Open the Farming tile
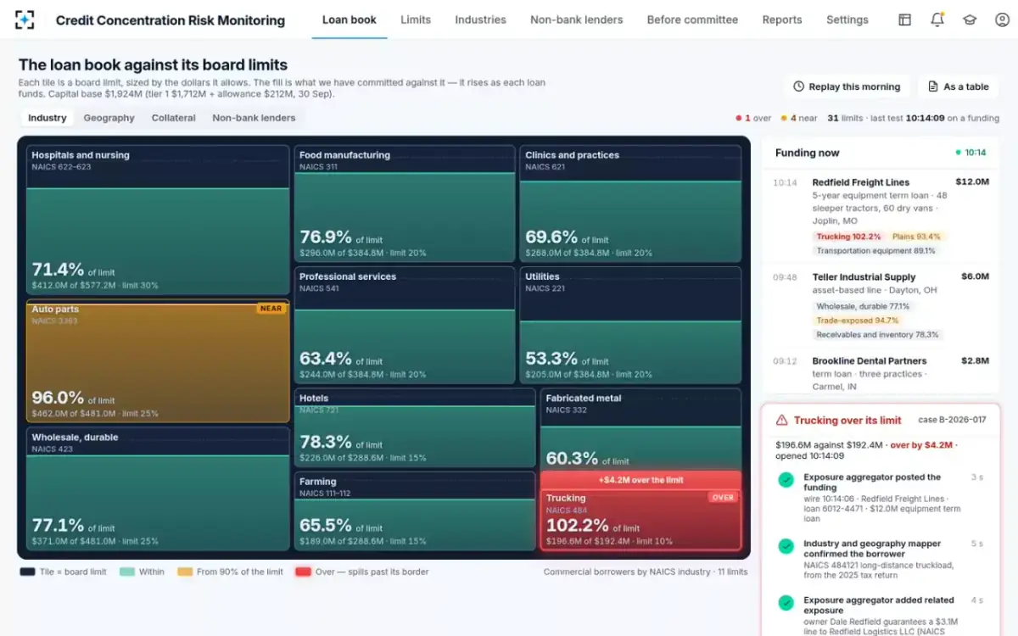Image resolution: width=1018 pixels, height=636 pixels. (x=415, y=511)
